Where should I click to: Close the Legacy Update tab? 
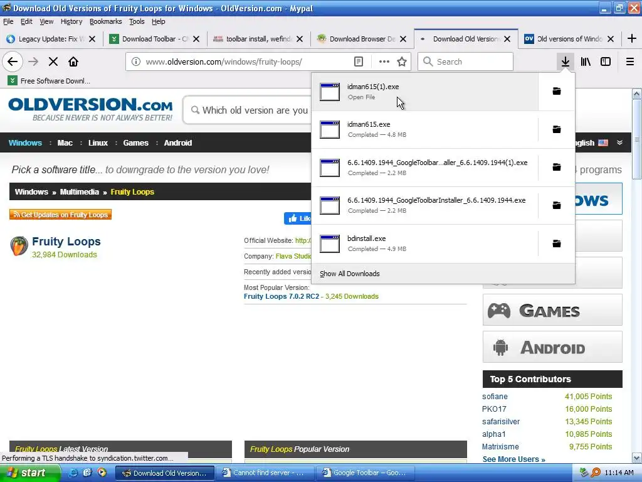(92, 39)
